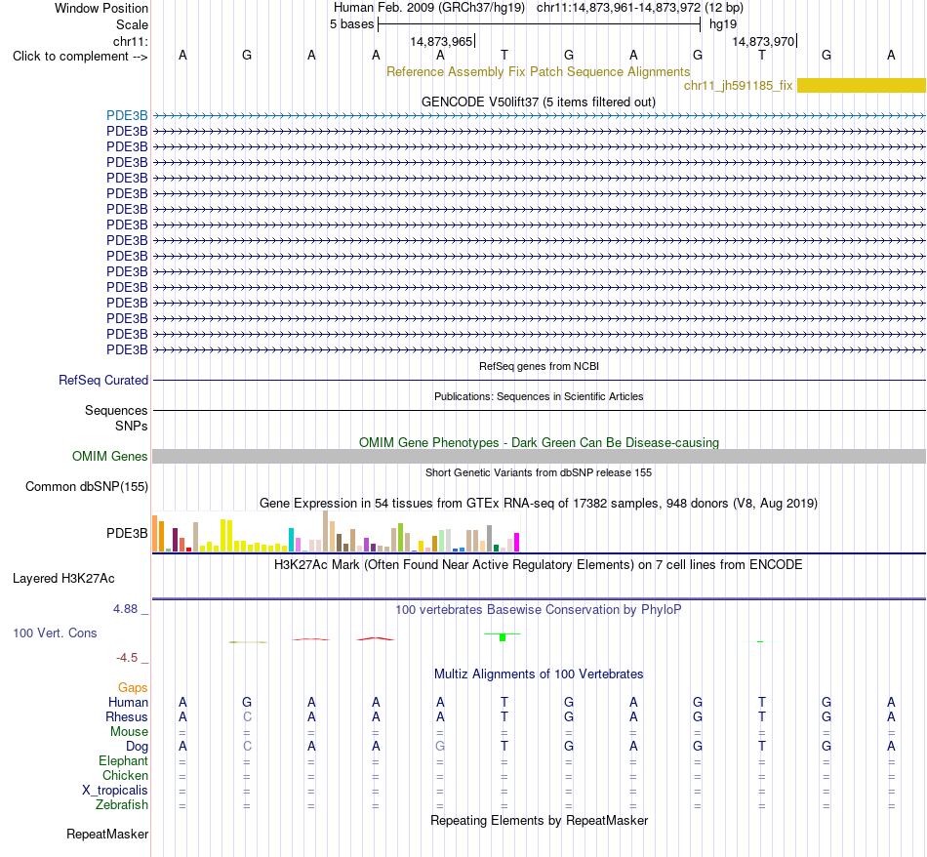Click the Rhesus species label

[127, 716]
